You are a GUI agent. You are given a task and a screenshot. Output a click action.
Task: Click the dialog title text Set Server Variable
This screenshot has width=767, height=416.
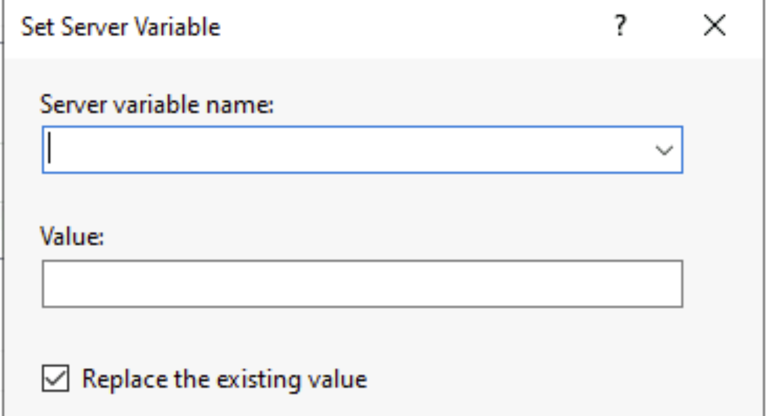(x=120, y=27)
